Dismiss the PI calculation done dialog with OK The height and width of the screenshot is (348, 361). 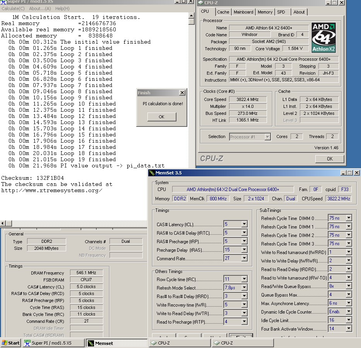point(162,117)
